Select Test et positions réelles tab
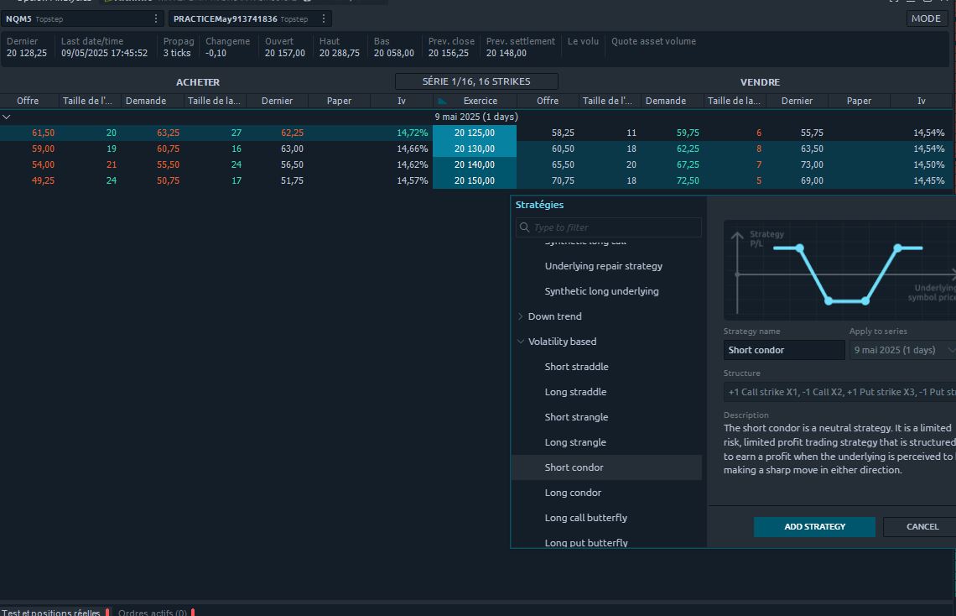This screenshot has width=956, height=616. (x=50, y=612)
